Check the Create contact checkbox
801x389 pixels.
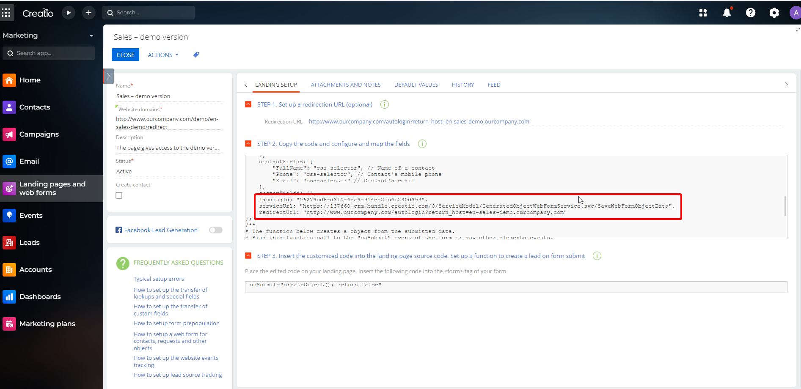(x=119, y=195)
